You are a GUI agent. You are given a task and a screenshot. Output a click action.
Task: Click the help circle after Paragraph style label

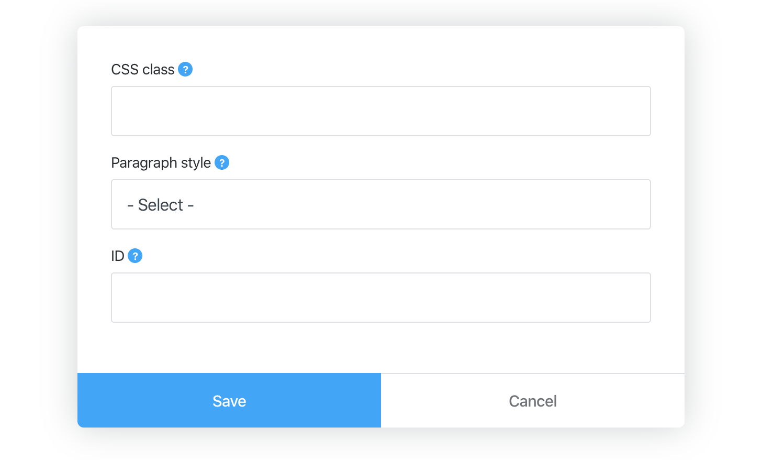[222, 162]
